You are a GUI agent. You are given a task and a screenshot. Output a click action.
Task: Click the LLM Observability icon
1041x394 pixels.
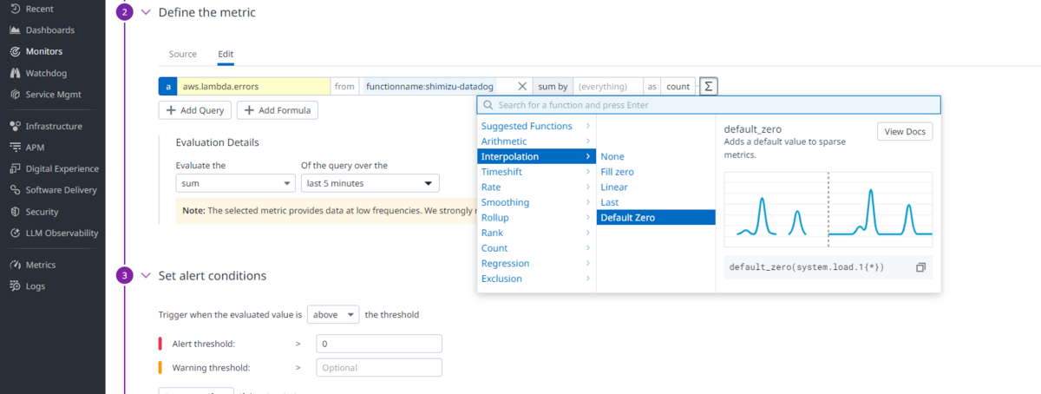click(15, 233)
